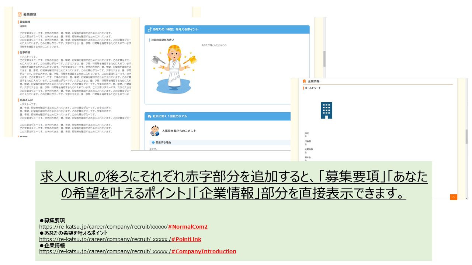Click the middle screenshot's vertical scrollbar thumb
472x265 pixels.
(324, 59)
